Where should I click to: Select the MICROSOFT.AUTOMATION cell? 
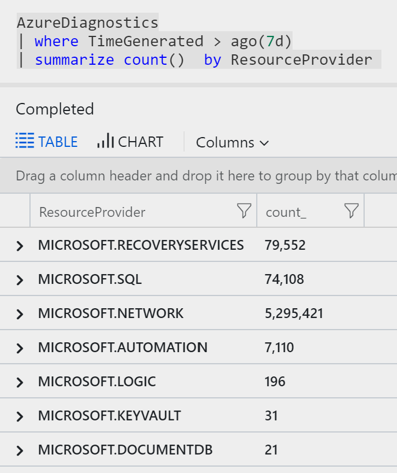pyautogui.click(x=123, y=347)
